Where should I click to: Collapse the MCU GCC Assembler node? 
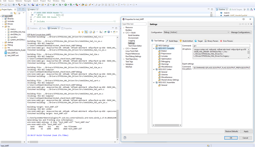point(154,83)
